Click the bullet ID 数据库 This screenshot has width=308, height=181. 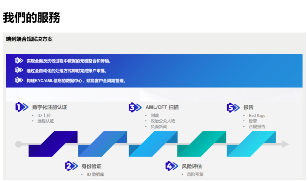(95, 174)
